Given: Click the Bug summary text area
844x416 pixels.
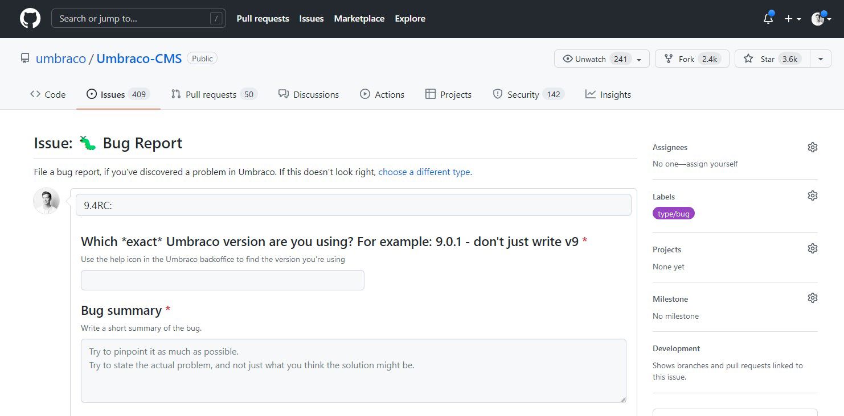Looking at the screenshot, I should point(353,371).
